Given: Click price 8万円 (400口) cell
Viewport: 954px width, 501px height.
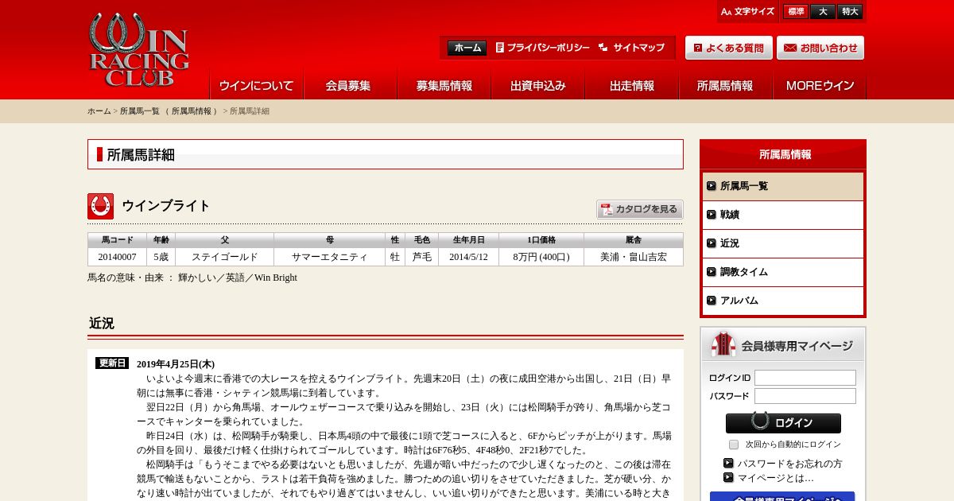Looking at the screenshot, I should click(x=541, y=257).
